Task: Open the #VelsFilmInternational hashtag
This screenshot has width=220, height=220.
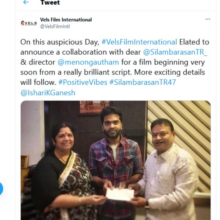Action: click(139, 42)
